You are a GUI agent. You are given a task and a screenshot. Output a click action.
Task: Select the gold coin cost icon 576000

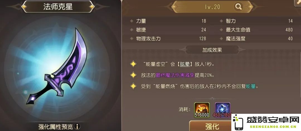pos(202,110)
